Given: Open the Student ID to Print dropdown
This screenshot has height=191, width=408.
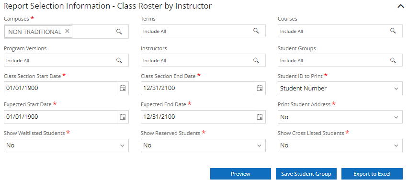Looking at the screenshot, I should (x=340, y=89).
